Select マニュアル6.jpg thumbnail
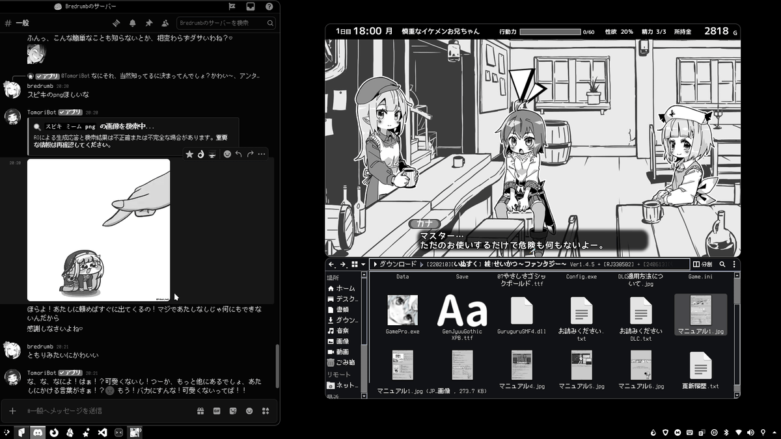This screenshot has height=439, width=781. 641,370
